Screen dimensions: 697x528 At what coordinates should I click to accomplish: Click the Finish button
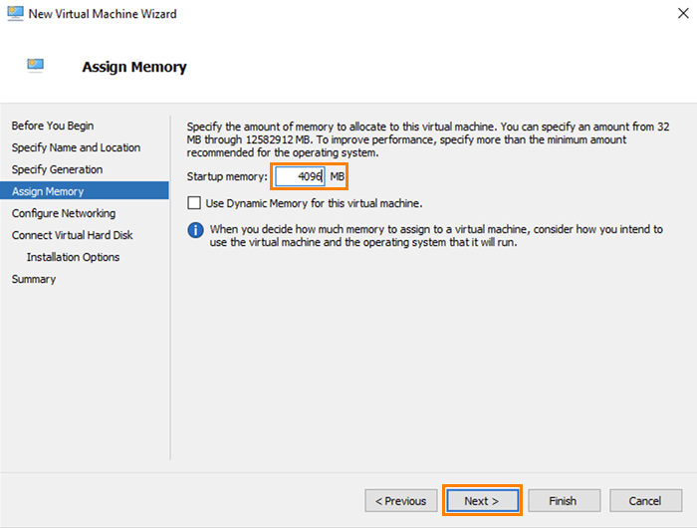(x=564, y=500)
